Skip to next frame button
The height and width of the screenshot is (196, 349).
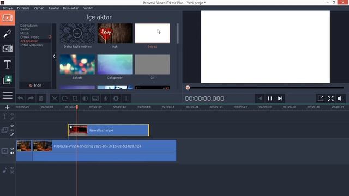[x=280, y=99]
